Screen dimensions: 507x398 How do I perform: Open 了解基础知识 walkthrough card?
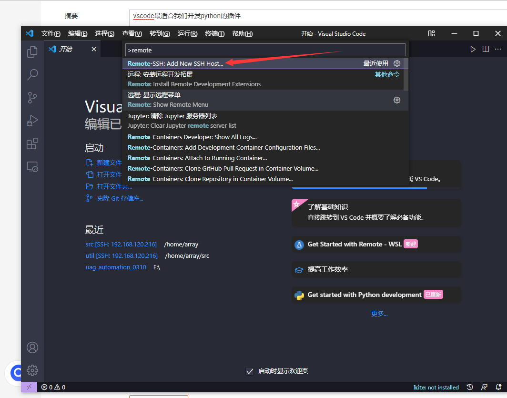377,213
